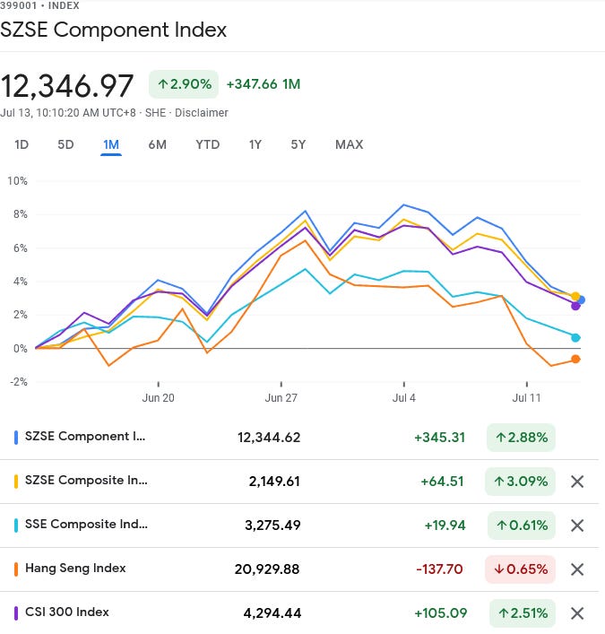Click the Jul 4 date axis label
The height and width of the screenshot is (634, 605).
point(403,398)
